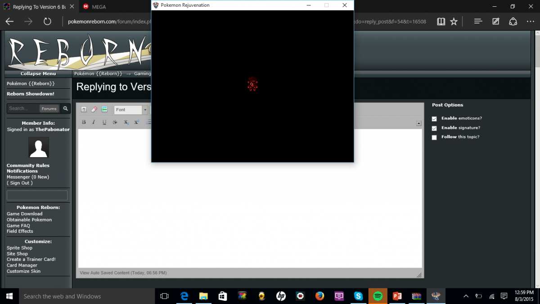
Task: Open Edge Hub icon
Action: click(x=478, y=21)
